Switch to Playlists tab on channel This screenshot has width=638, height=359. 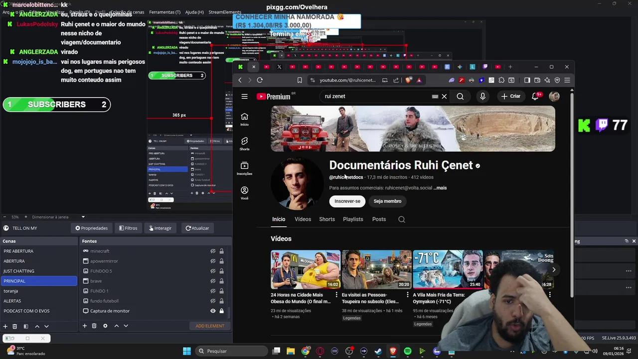(353, 219)
